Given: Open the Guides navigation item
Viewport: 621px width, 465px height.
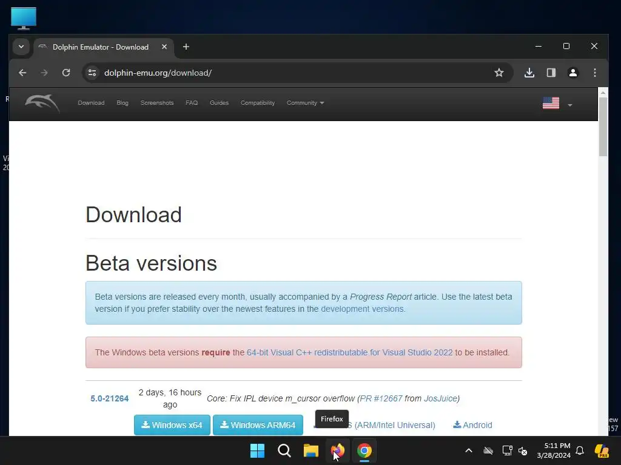Looking at the screenshot, I should click(x=219, y=103).
